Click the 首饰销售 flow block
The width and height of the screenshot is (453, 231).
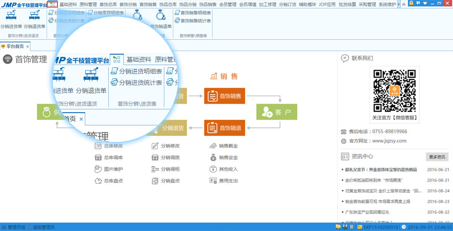point(225,96)
